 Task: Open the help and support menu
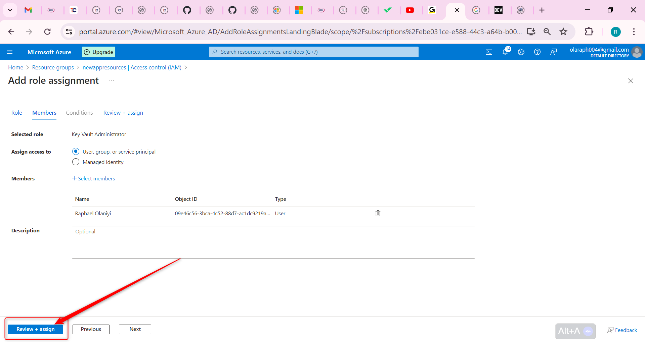pos(537,52)
